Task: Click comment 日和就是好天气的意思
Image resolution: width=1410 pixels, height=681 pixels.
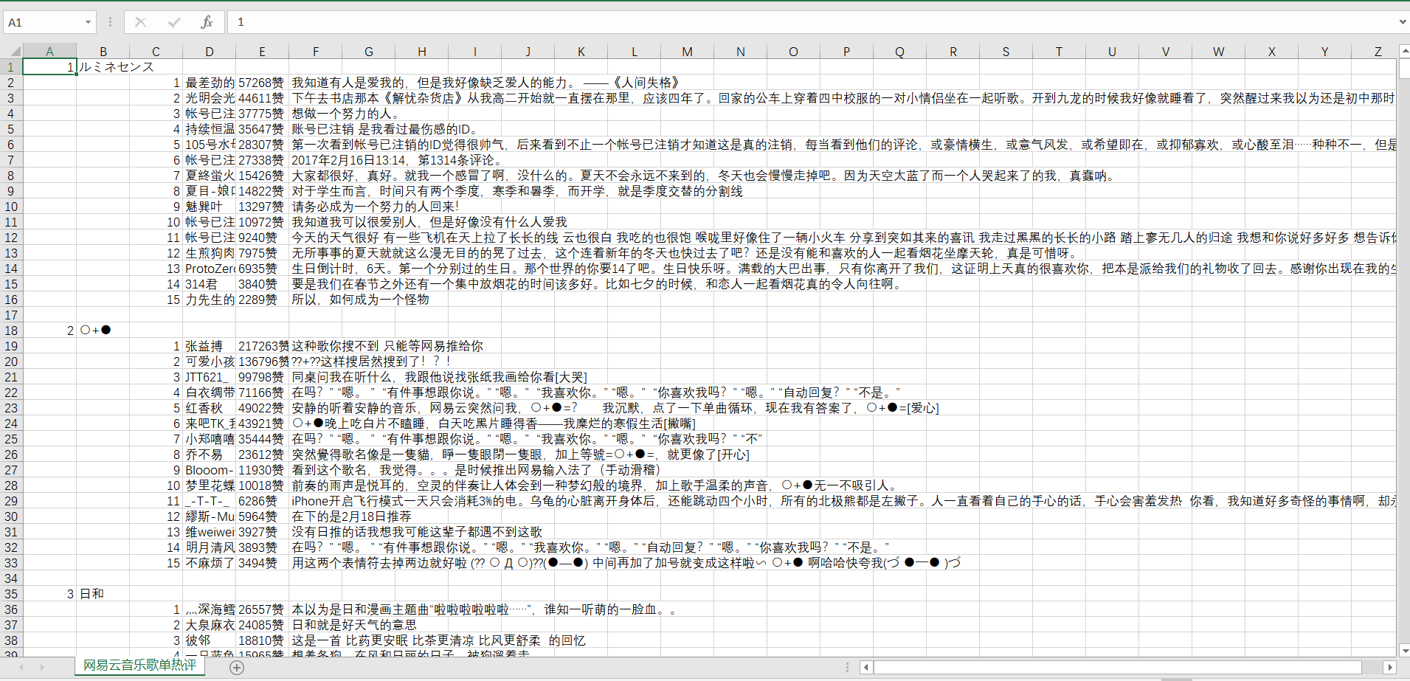Action: (354, 625)
